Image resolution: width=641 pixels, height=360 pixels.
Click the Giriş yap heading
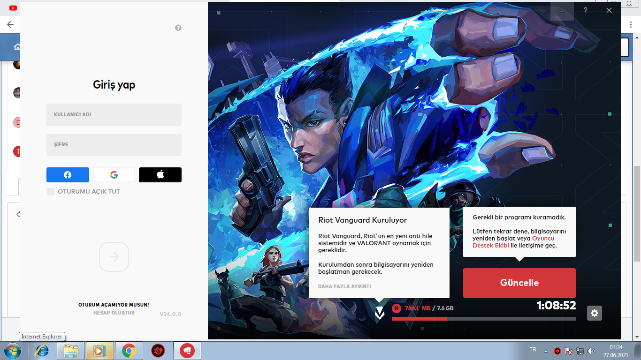[x=114, y=85]
